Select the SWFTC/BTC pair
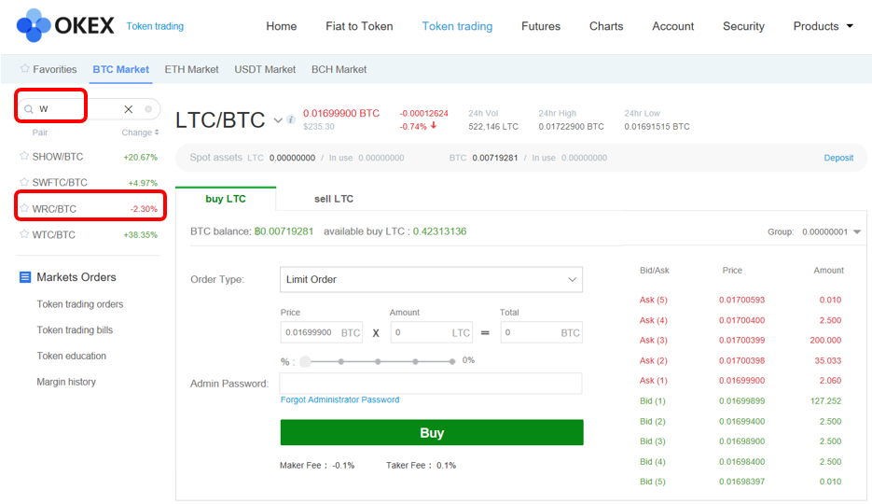The height and width of the screenshot is (504, 872). (60, 182)
